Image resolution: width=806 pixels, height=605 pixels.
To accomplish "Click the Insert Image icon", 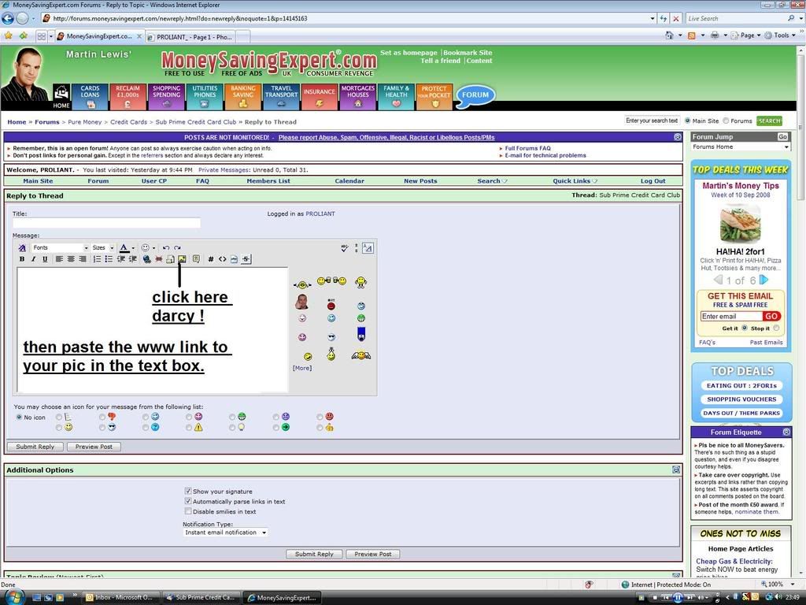I will (182, 259).
